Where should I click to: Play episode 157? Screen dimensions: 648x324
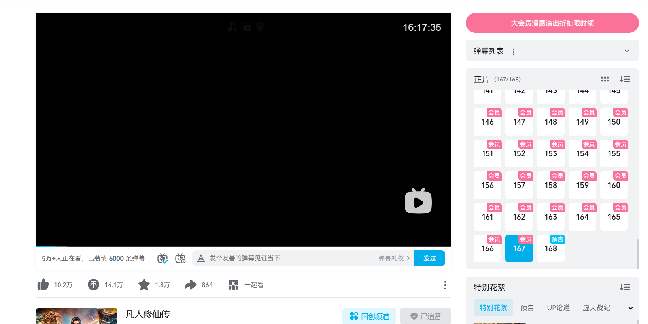tap(519, 185)
